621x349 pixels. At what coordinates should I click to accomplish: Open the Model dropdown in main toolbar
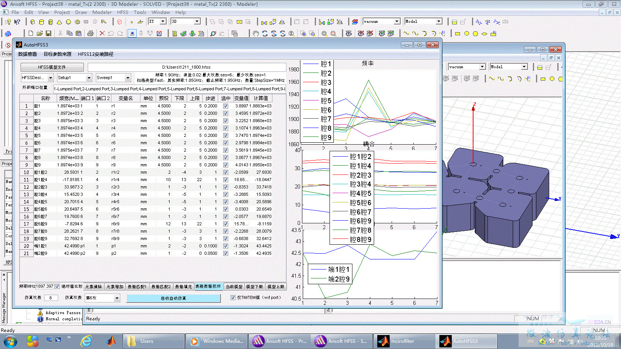[x=423, y=22]
